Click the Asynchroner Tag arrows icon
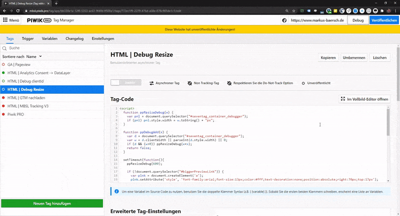Screen dimensions: 400x216 click(x=151, y=83)
